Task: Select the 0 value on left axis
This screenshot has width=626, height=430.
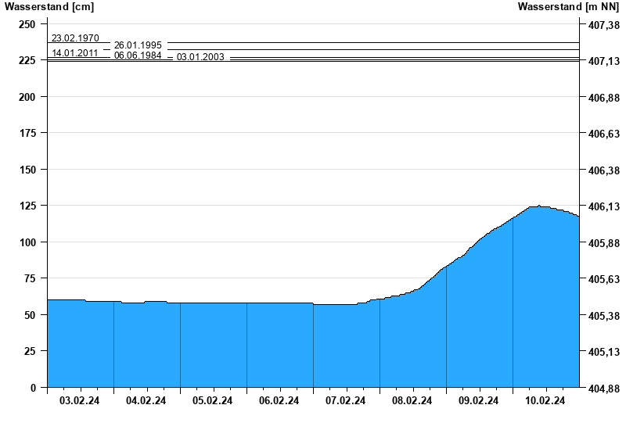Action: tap(33, 388)
